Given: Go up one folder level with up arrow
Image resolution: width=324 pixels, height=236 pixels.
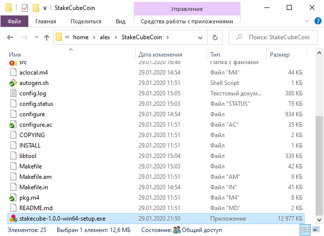Looking at the screenshot, I should 47,37.
